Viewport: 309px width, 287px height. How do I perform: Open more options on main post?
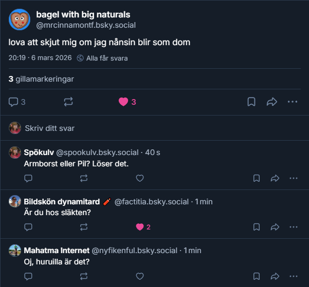(x=293, y=102)
